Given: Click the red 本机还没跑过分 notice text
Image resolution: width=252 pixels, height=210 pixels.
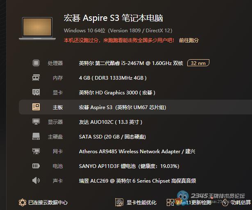Looking at the screenshot, I should 119,40.
